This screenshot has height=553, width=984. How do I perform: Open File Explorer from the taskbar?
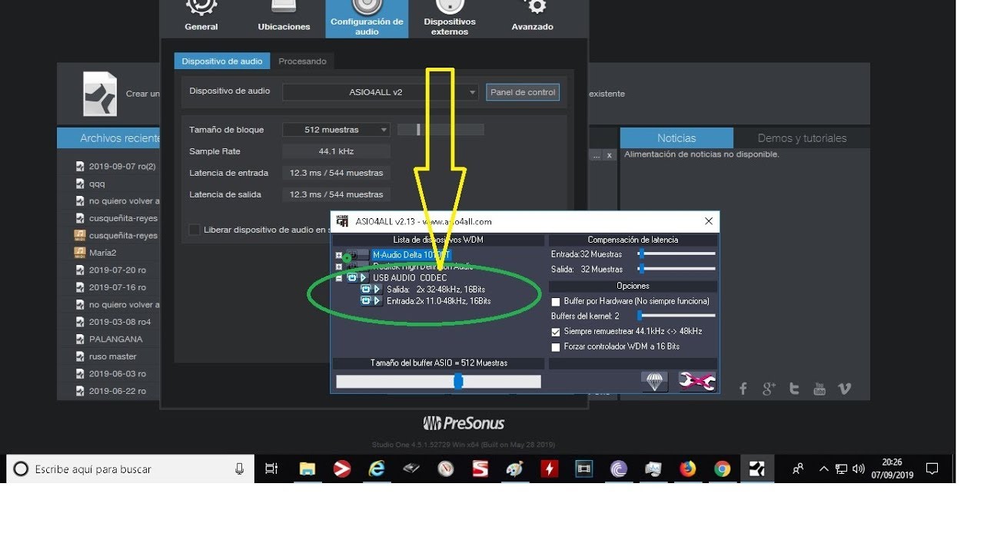coord(307,469)
